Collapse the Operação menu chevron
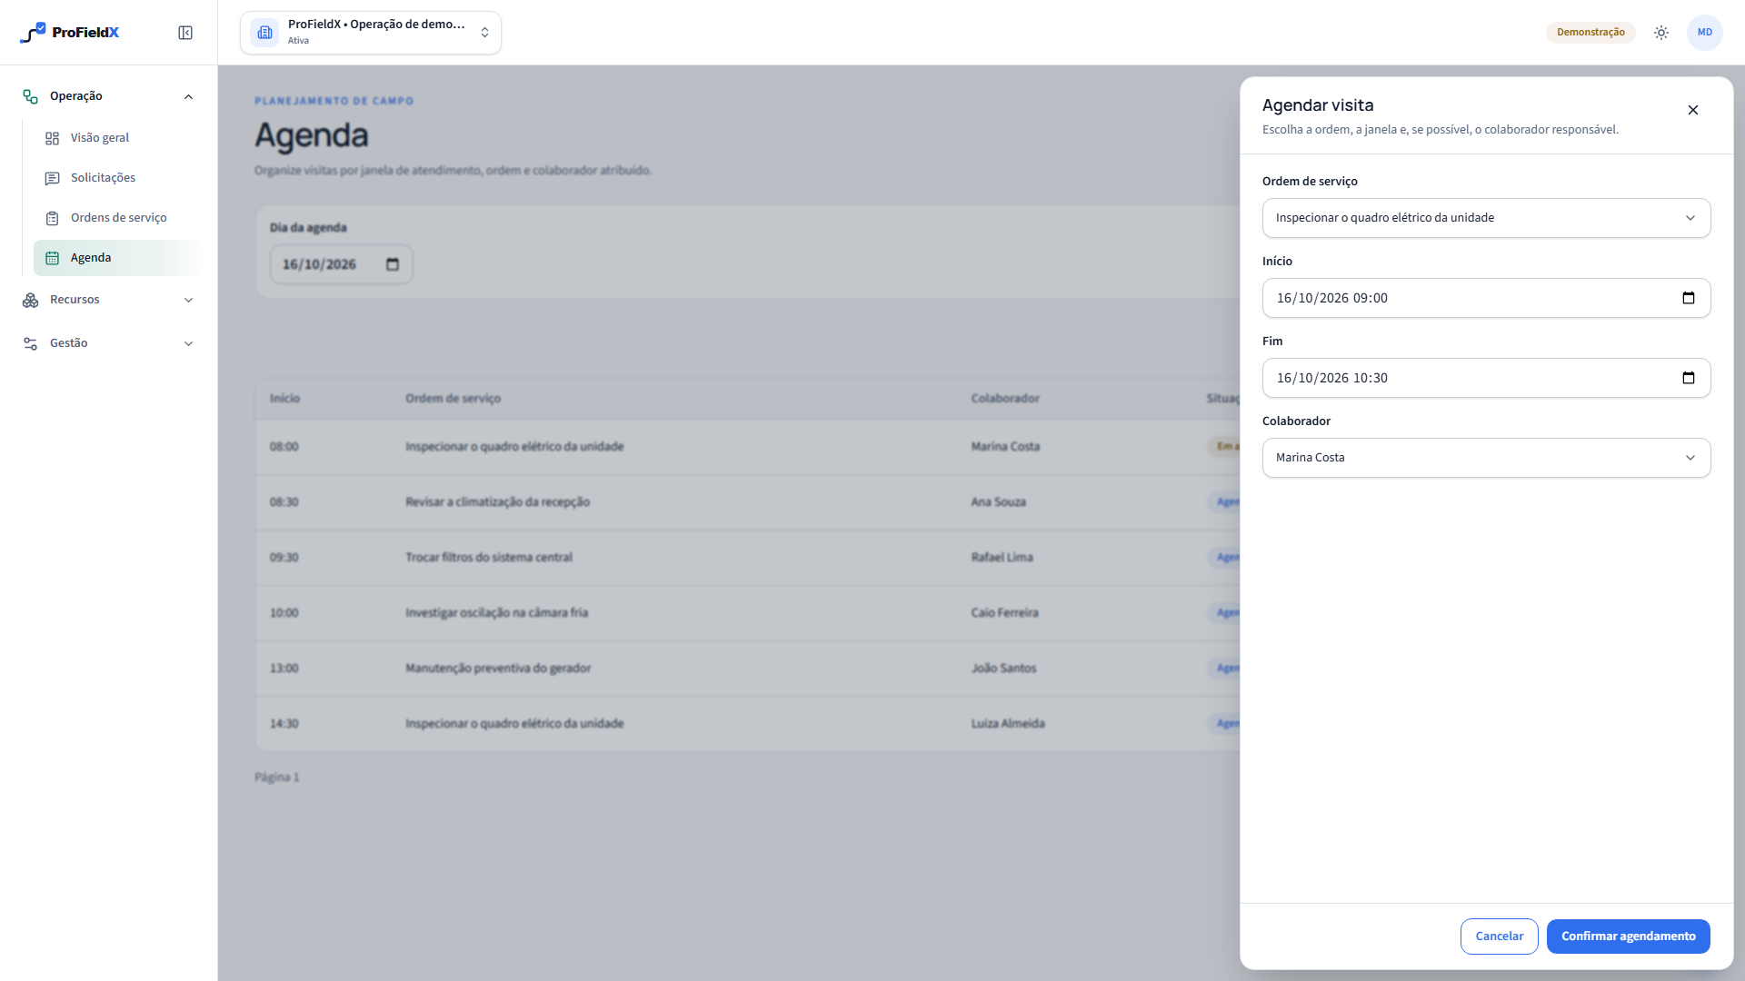Screen dimensions: 1745x981 coord(188,96)
